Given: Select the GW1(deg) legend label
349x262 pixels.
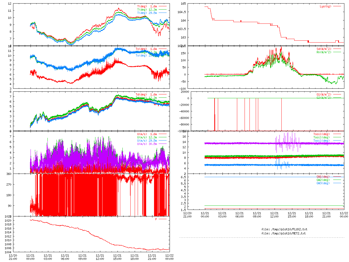Looking at the screenshot, I should click(x=323, y=177).
